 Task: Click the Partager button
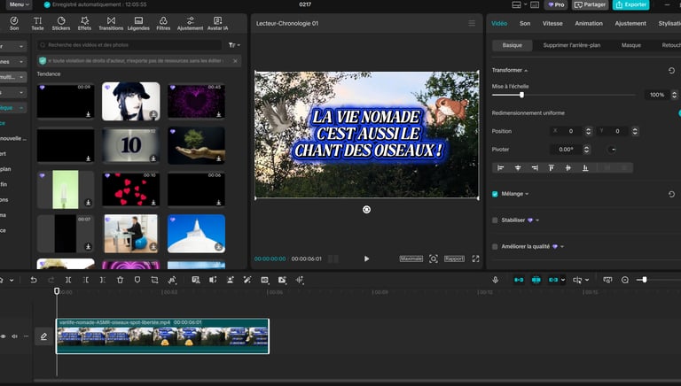[591, 4]
